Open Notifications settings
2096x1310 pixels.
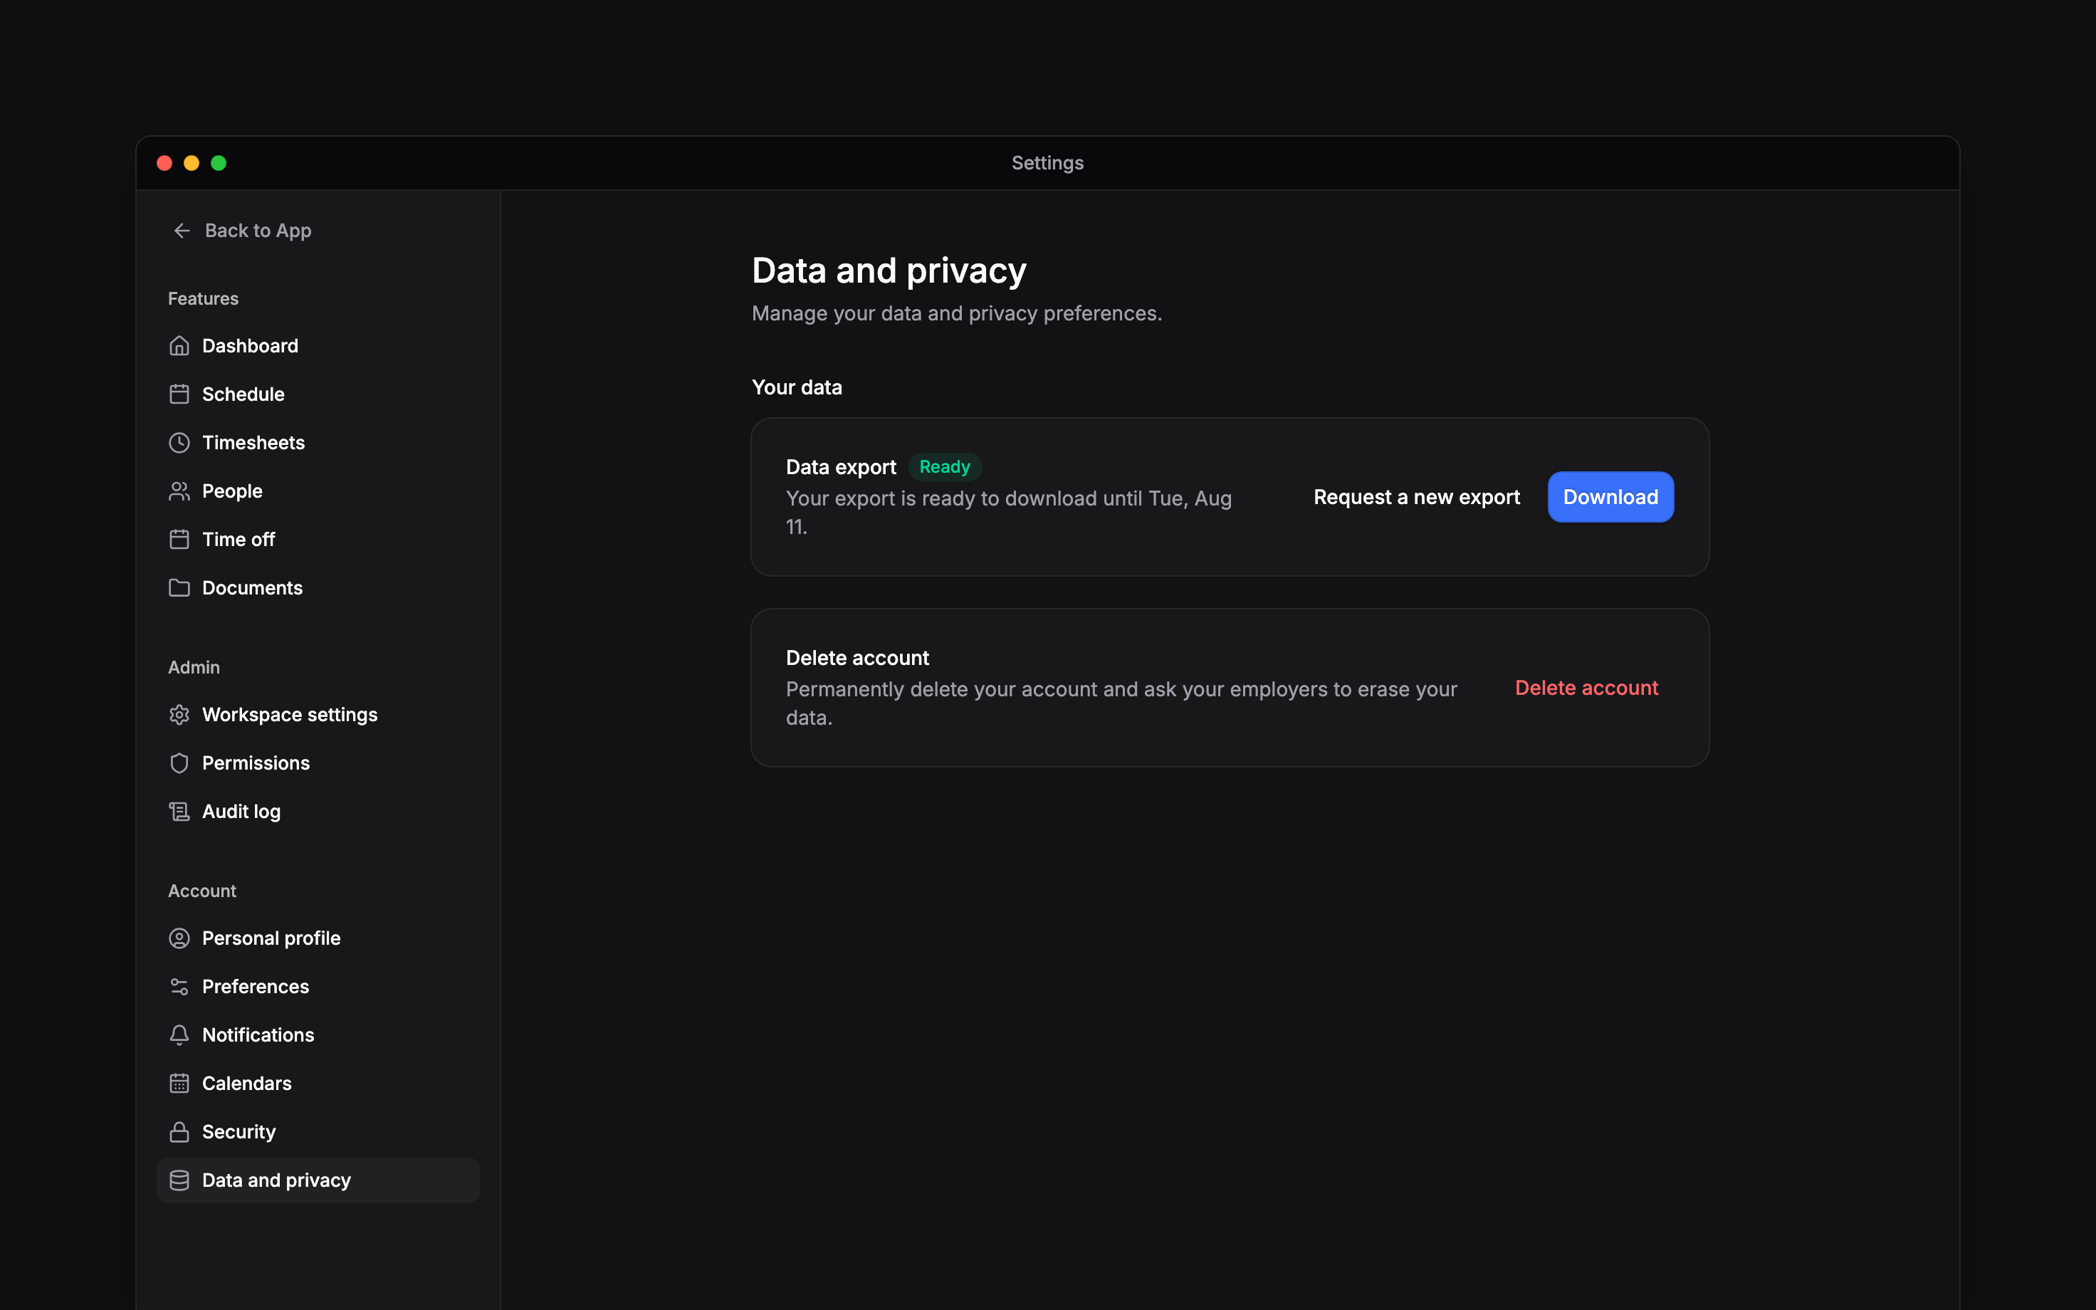(318, 1035)
